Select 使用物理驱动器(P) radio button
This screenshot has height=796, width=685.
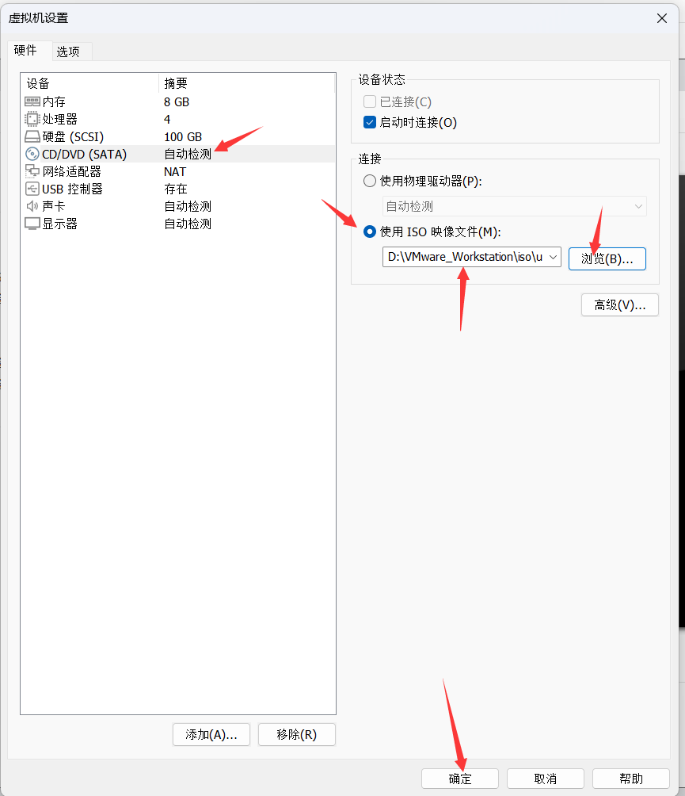point(370,181)
